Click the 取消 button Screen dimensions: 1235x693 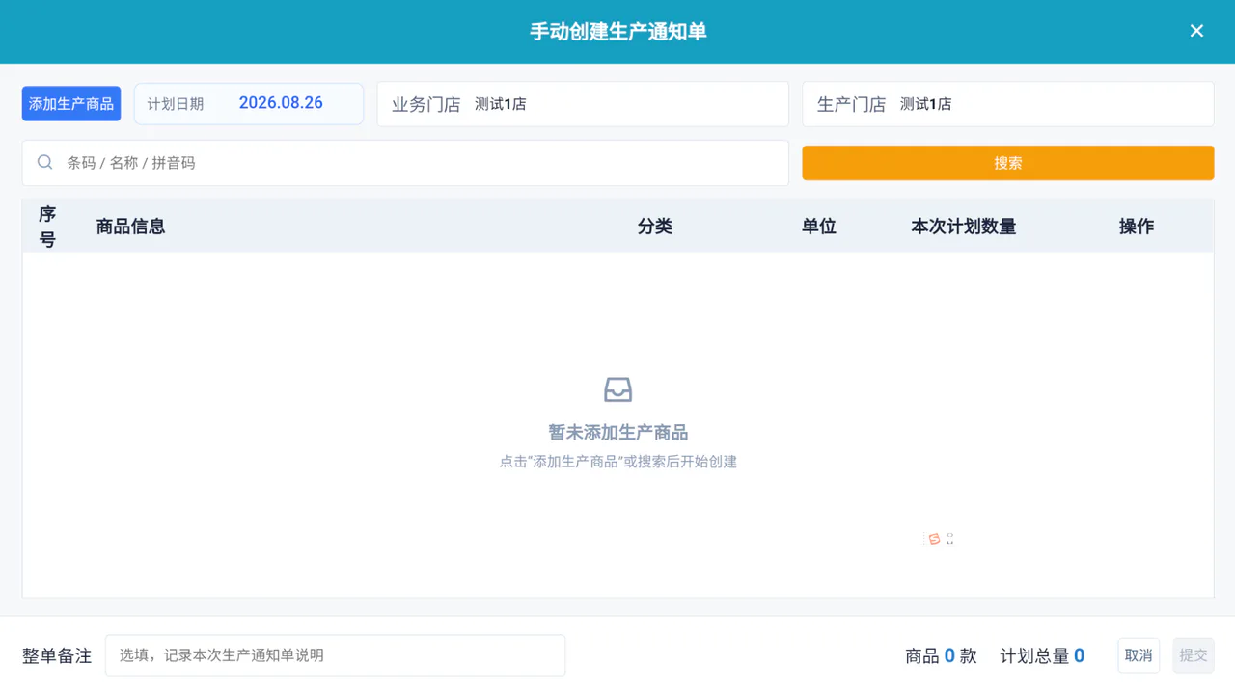pos(1139,655)
